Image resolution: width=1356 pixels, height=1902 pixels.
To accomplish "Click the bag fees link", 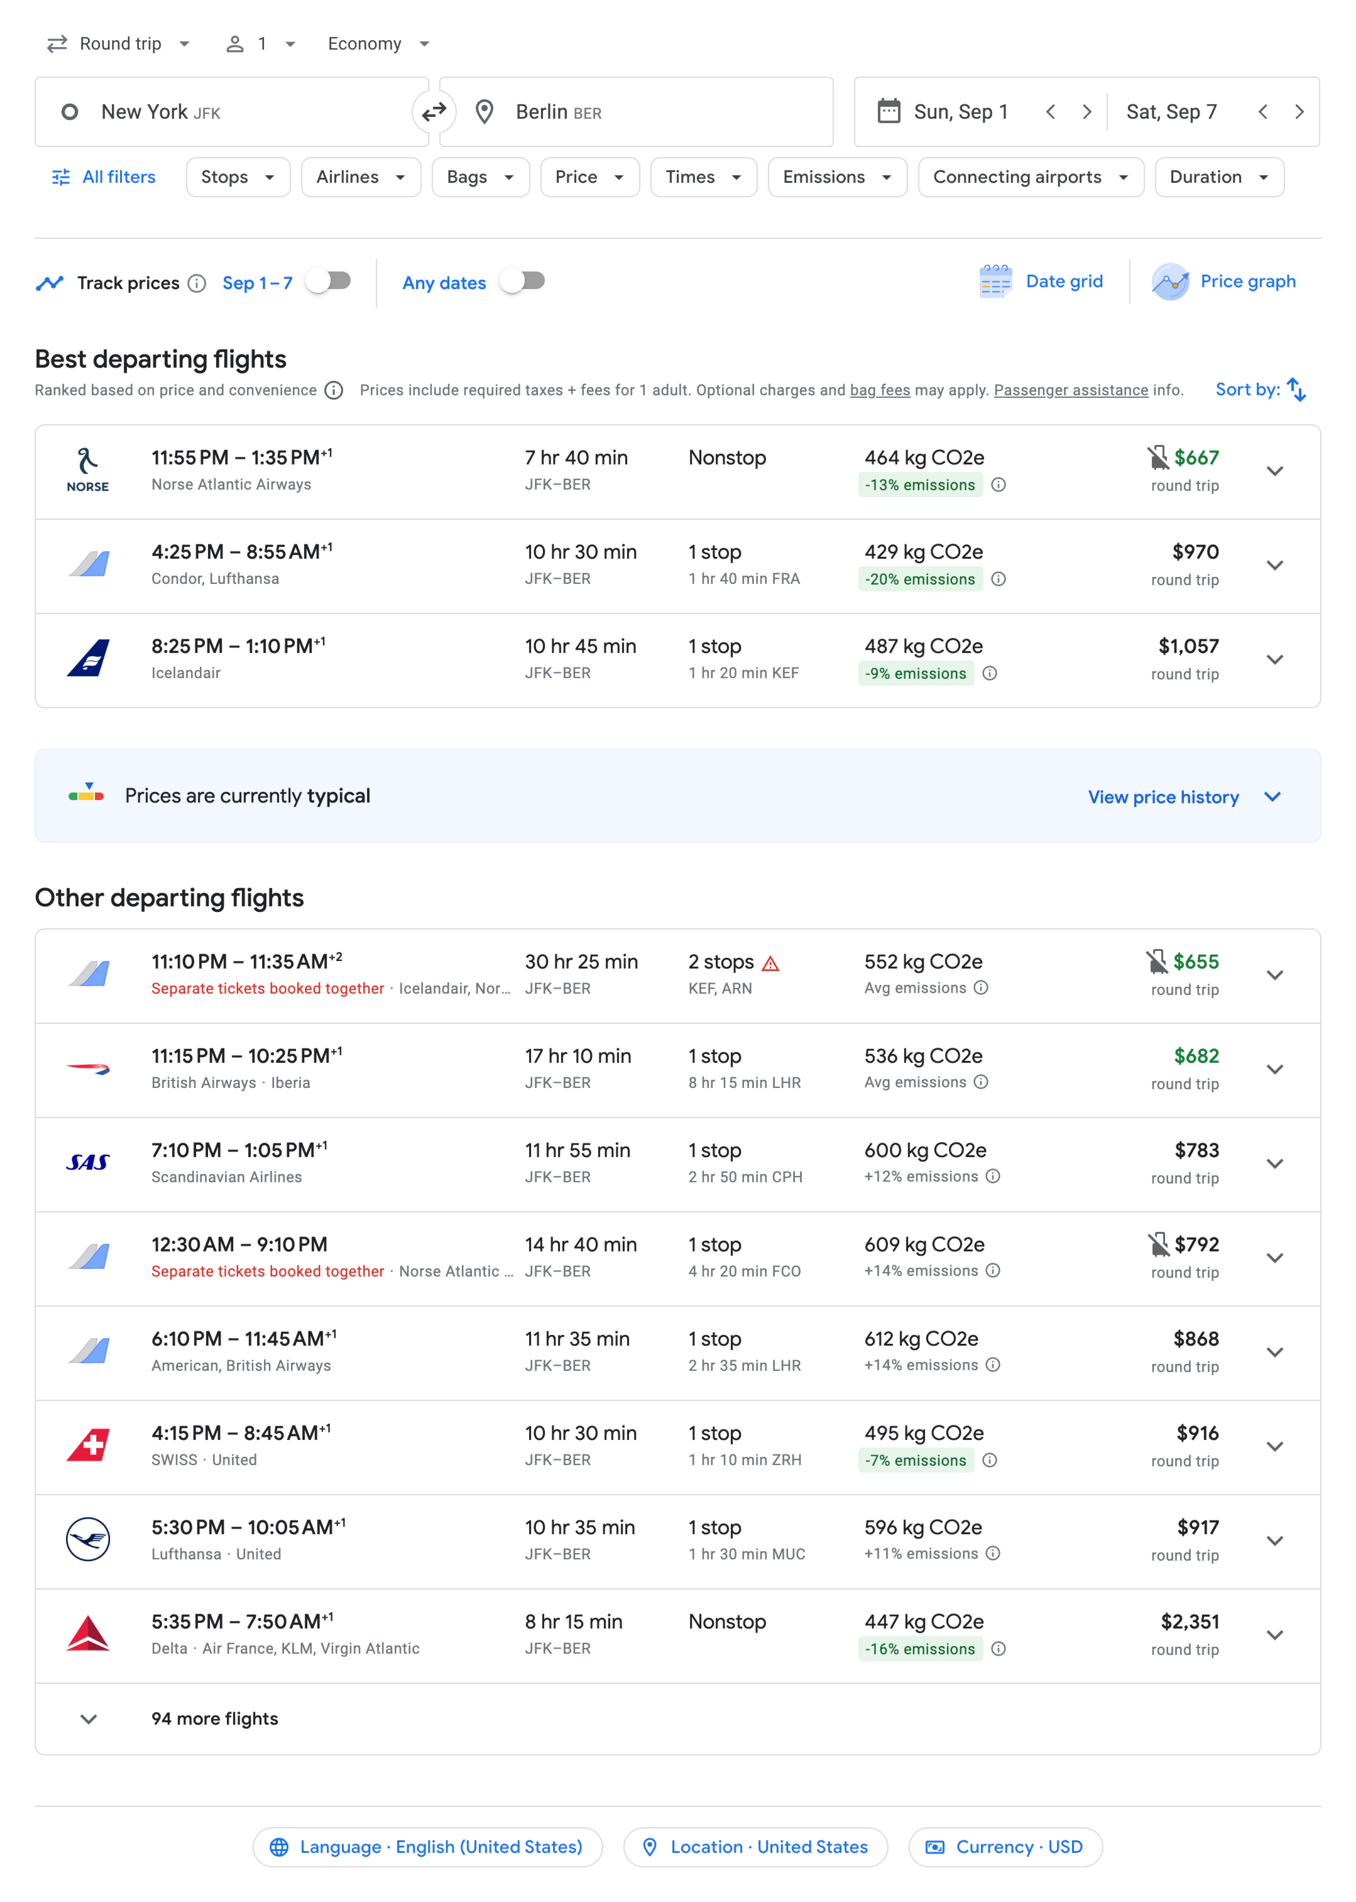I will 880,390.
